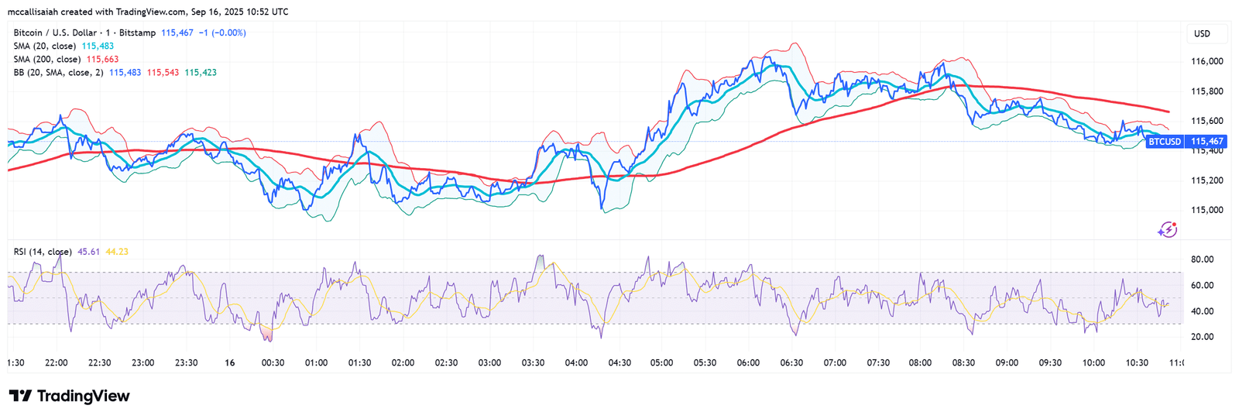Click the BTCUSD price label tag
This screenshot has width=1239, height=419.
click(1164, 142)
